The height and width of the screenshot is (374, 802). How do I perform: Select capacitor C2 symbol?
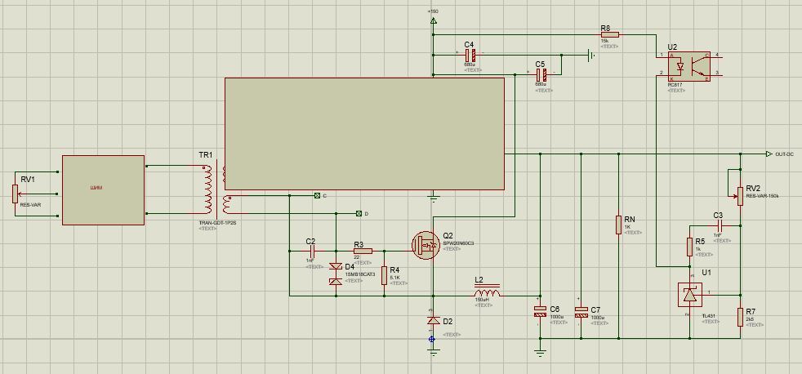(x=313, y=252)
